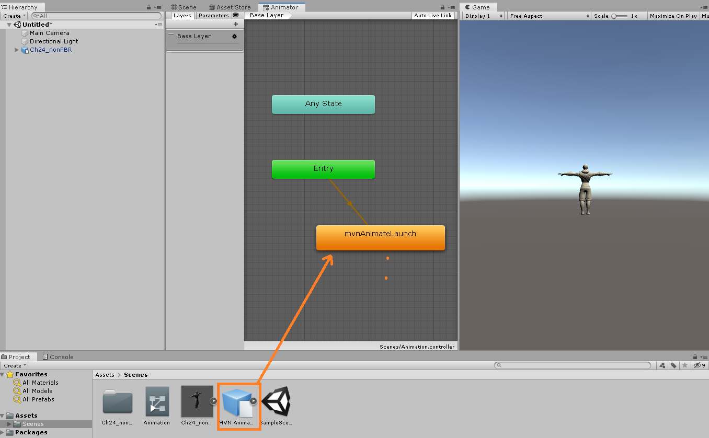Viewport: 709px width, 438px height.
Task: Toggle hidden packages visibility showing 9
Action: pyautogui.click(x=699, y=365)
